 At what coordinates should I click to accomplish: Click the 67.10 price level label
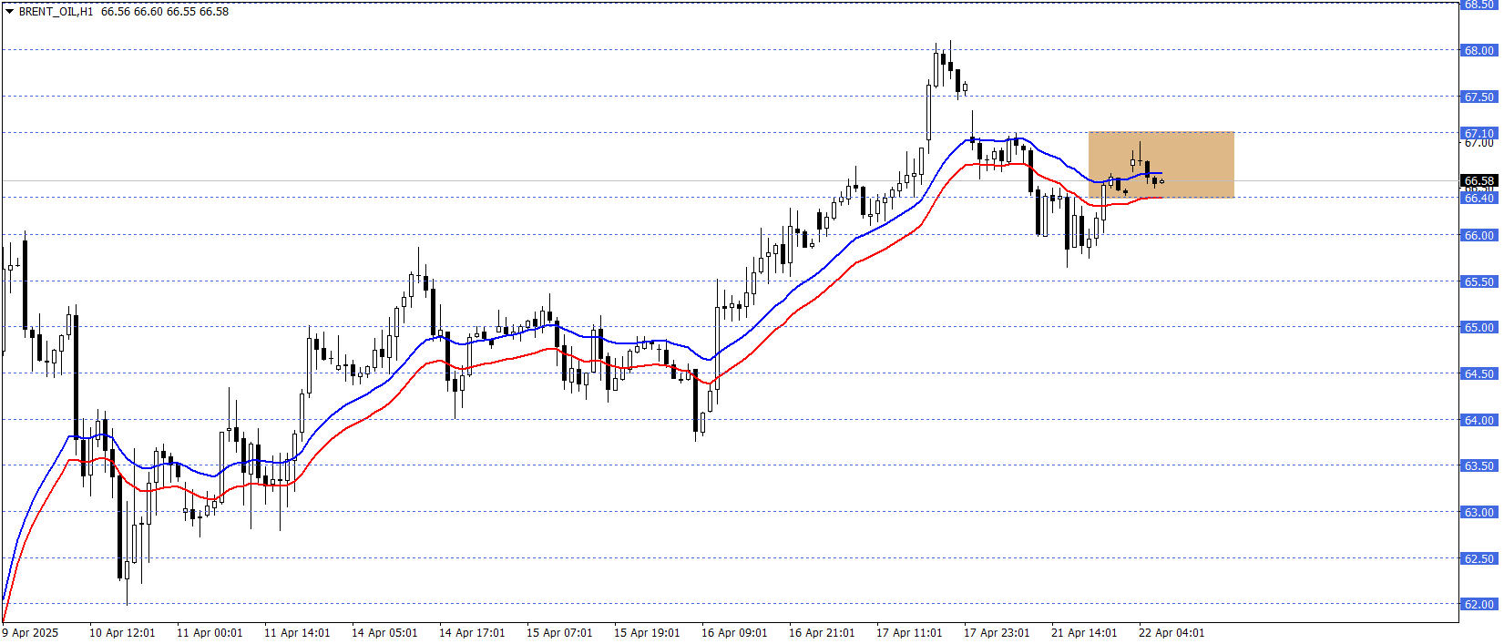click(1478, 133)
